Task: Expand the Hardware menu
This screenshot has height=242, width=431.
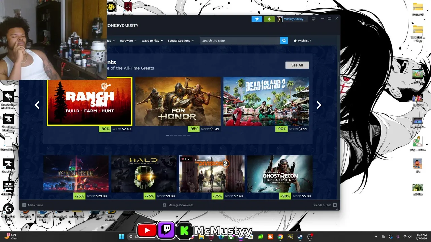Action: coord(128,41)
